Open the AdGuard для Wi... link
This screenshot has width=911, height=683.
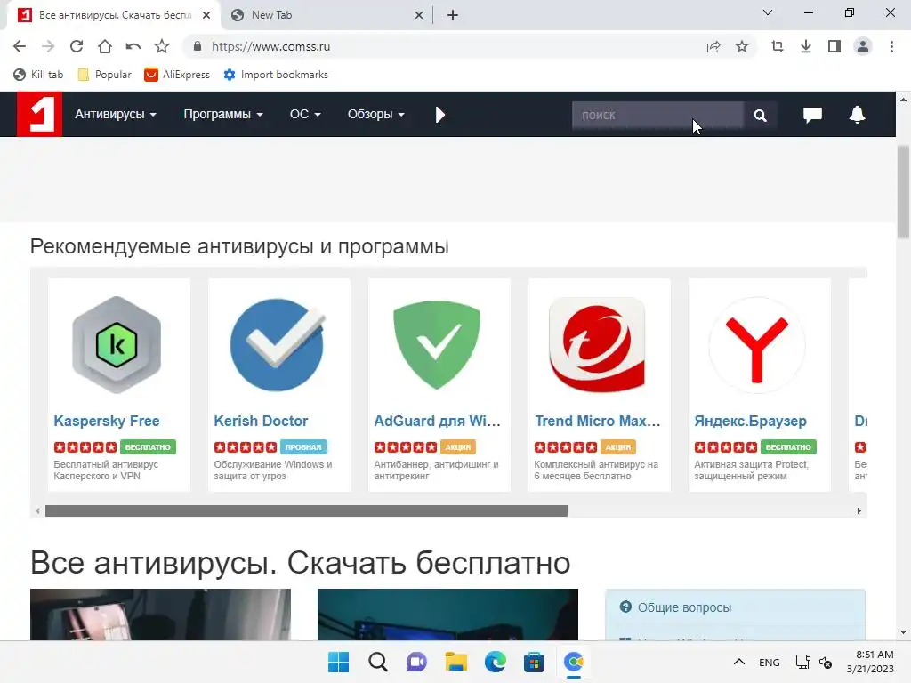[437, 421]
